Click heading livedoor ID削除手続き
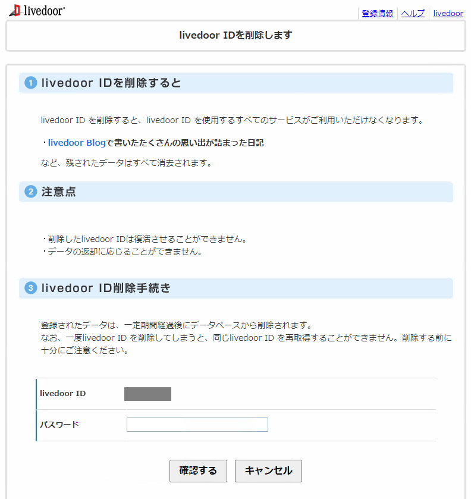 (106, 288)
